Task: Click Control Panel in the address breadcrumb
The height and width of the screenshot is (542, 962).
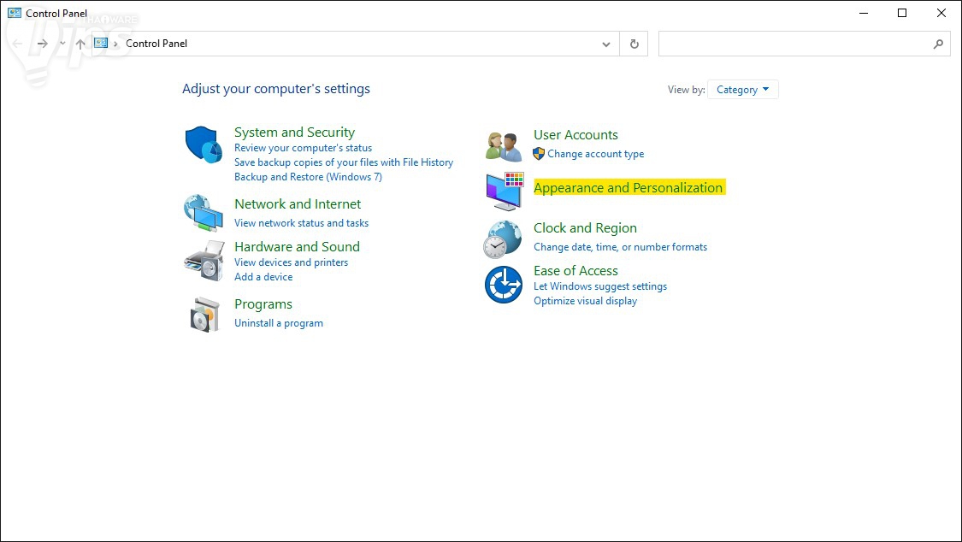Action: (x=156, y=44)
